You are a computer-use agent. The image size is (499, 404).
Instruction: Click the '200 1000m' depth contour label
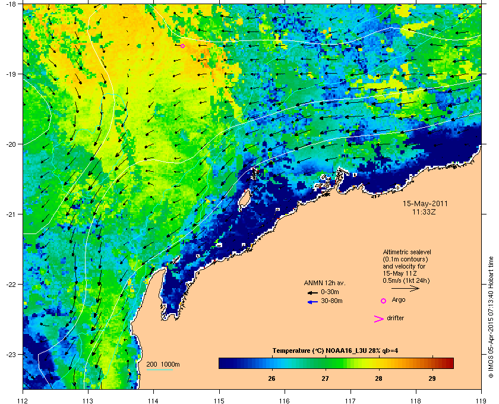pos(163,365)
